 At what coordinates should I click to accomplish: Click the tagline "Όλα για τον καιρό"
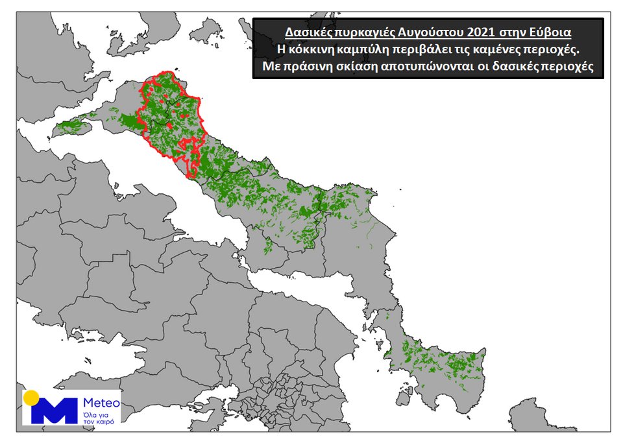point(99,417)
